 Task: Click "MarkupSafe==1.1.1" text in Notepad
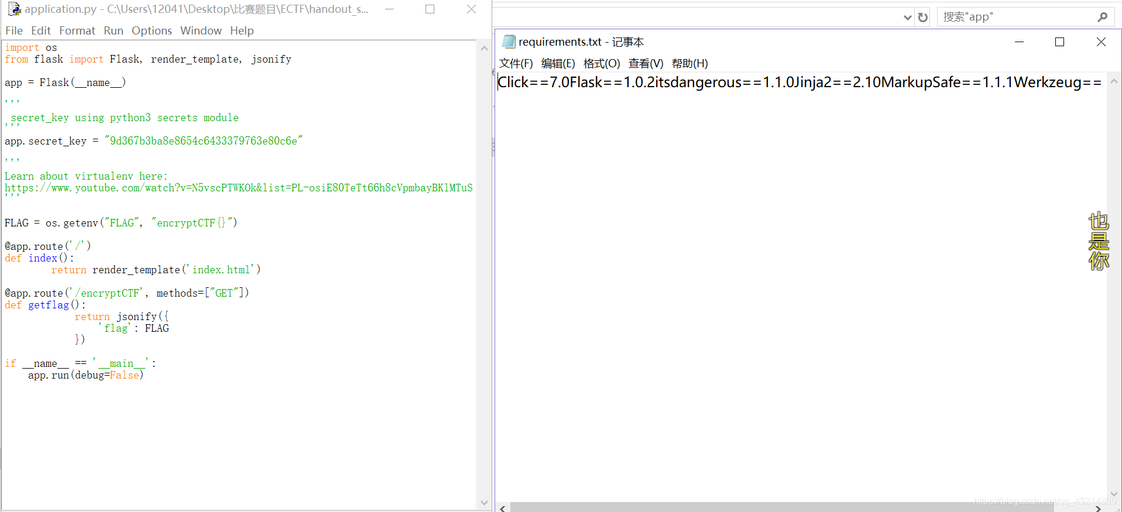pyautogui.click(x=947, y=83)
